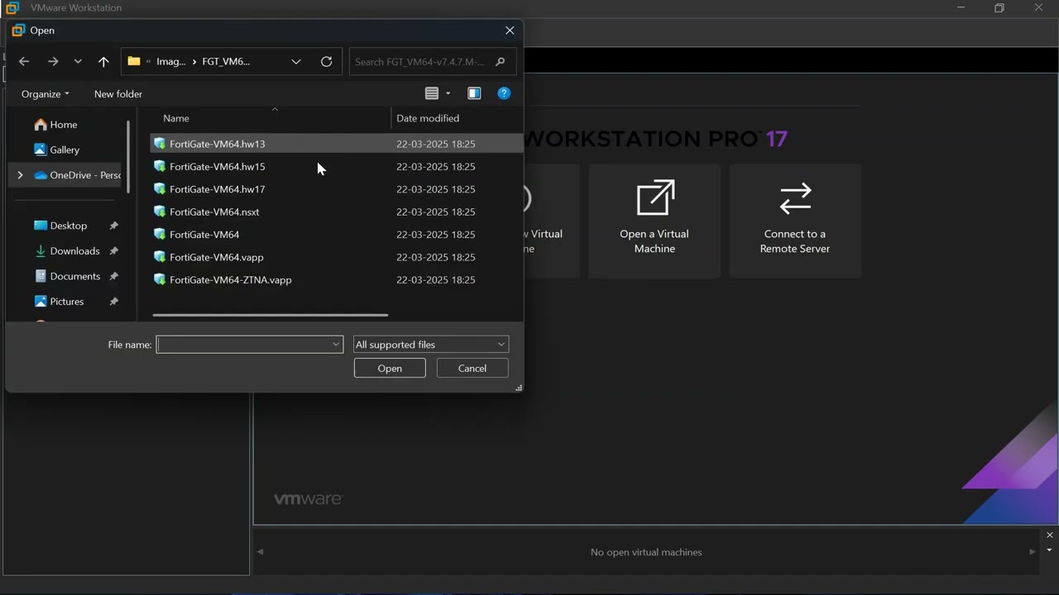
Task: Close the Open dialog
Action: [510, 31]
